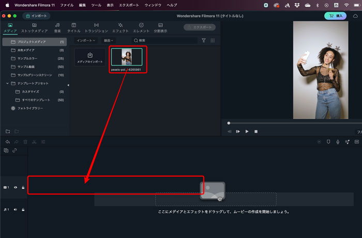This screenshot has width=362, height=238.
Task: Select the カスタマイズ folder
Action: [35, 92]
